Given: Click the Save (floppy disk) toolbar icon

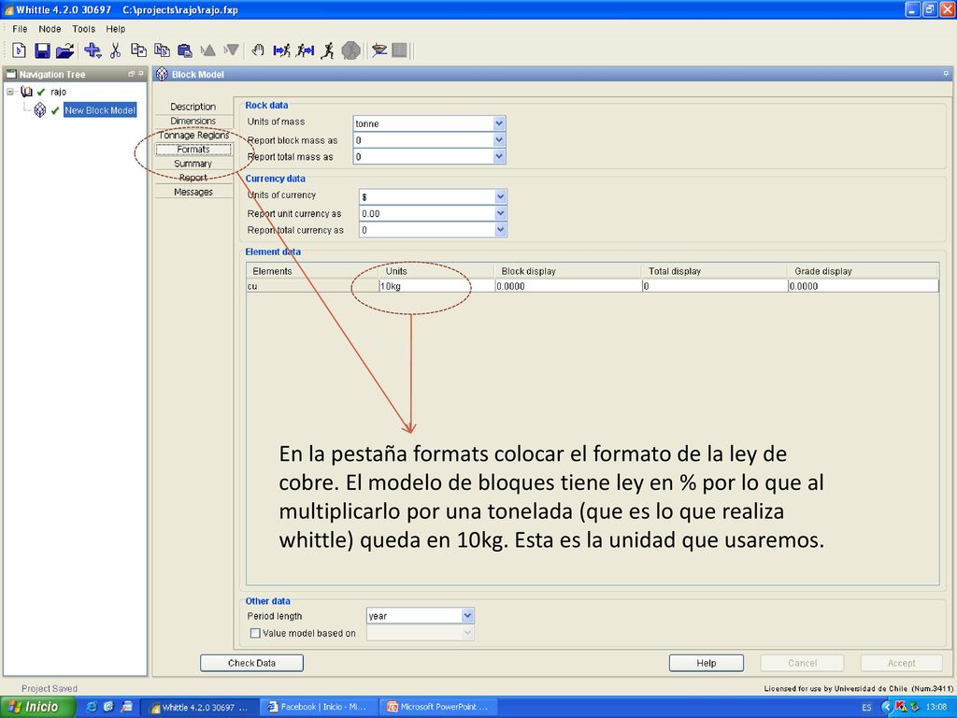Looking at the screenshot, I should pyautogui.click(x=42, y=50).
